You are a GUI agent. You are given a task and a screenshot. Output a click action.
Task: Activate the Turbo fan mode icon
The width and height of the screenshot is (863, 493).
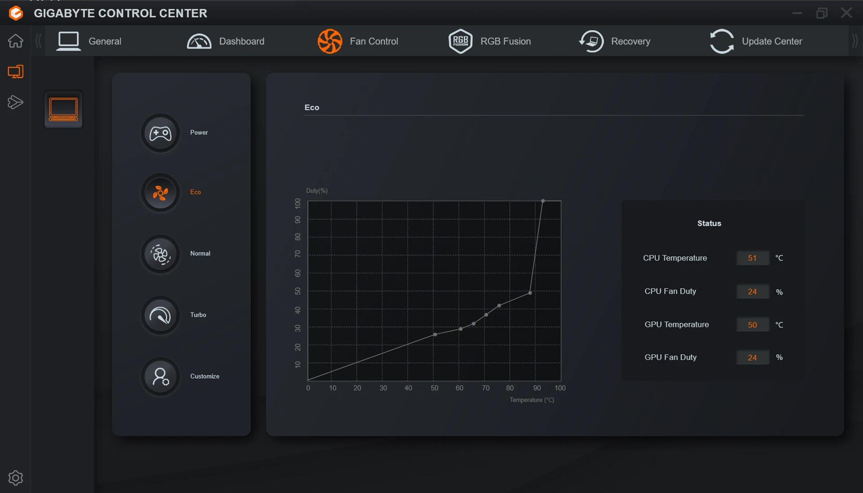tap(160, 316)
